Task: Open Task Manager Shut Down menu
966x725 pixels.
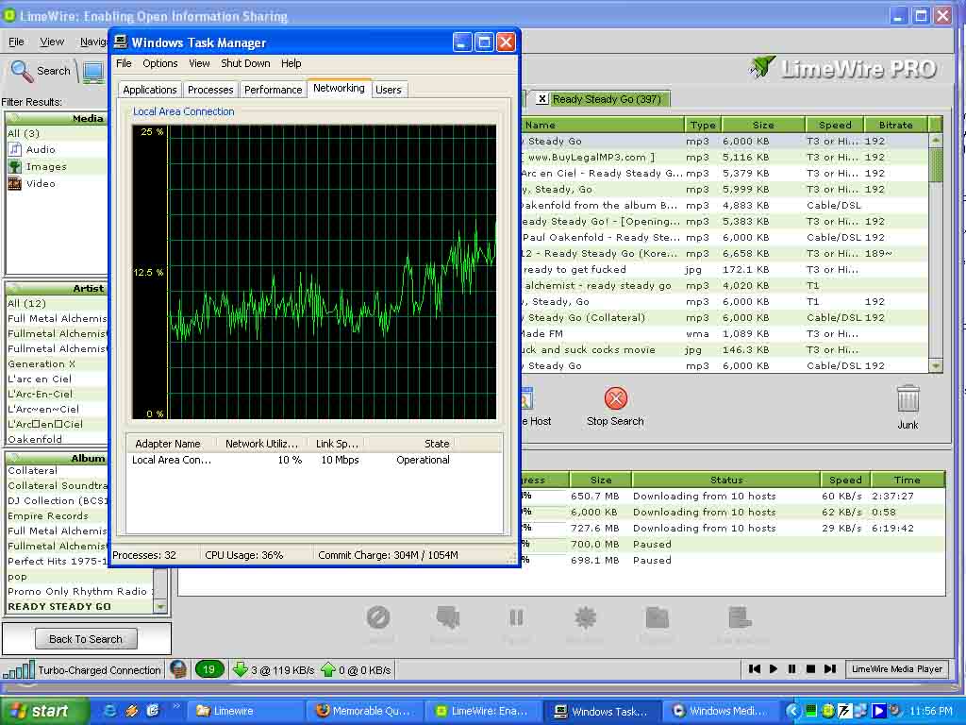Action: click(245, 63)
